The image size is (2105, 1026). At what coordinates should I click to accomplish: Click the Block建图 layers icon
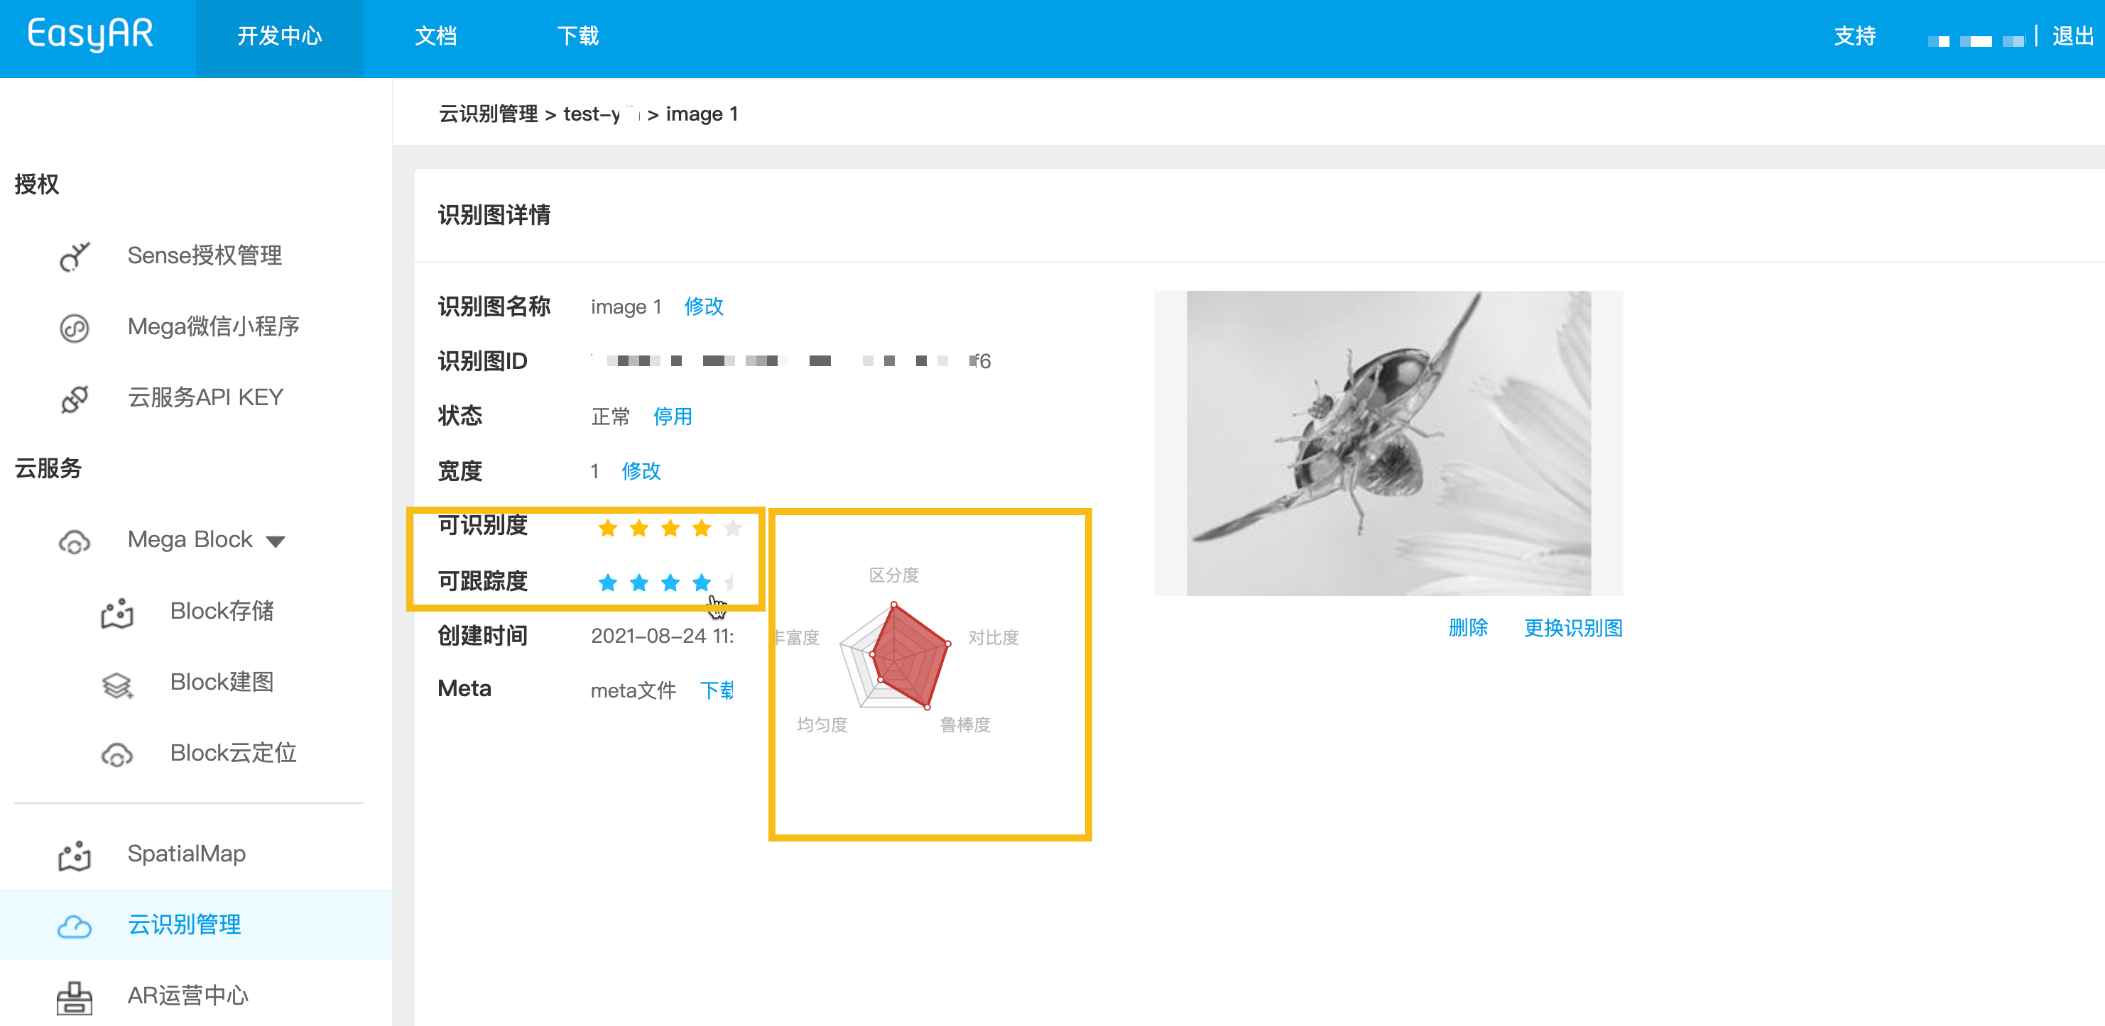(117, 683)
